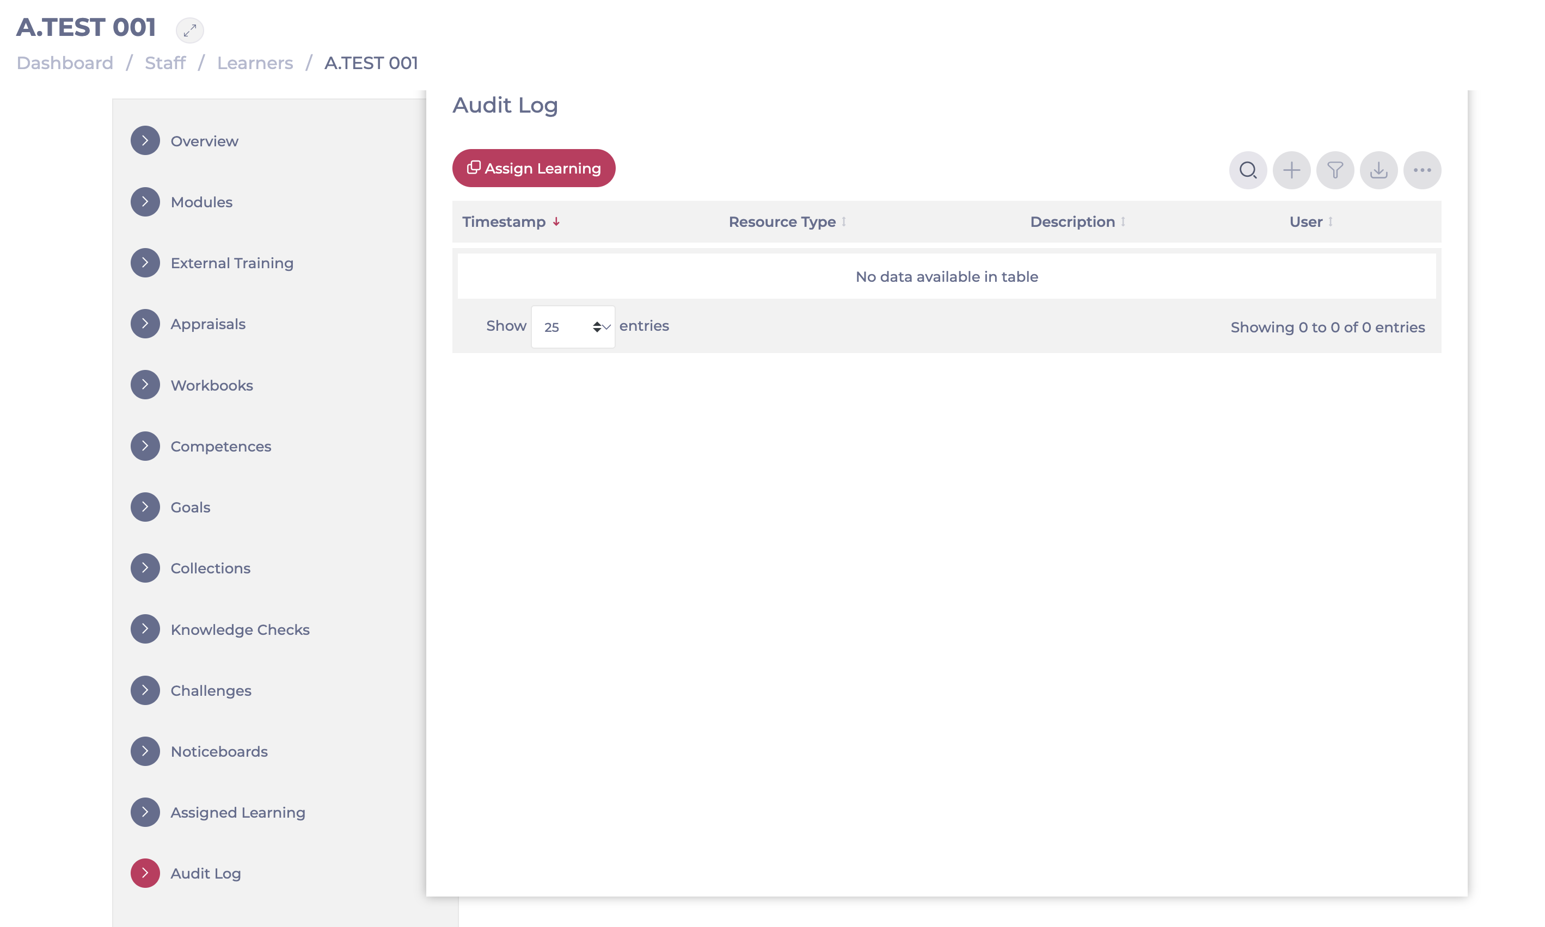Click the Overview chevron circle icon
This screenshot has width=1545, height=927.
click(x=145, y=140)
